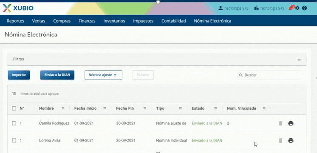Click Enviar a la DIAN button
Image resolution: width=317 pixels, height=153 pixels.
click(x=57, y=75)
